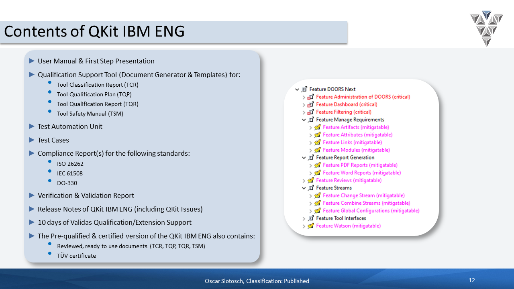Select Feature Modules (mitigatable) row
Screen dimensions: 514x289
[357, 150]
